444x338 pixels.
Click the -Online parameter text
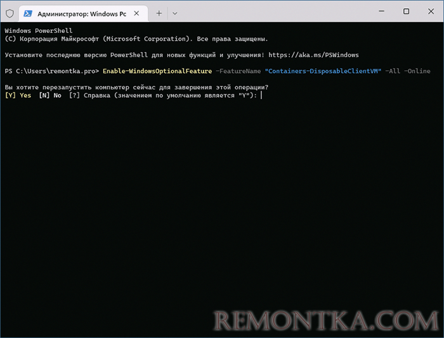coord(417,71)
